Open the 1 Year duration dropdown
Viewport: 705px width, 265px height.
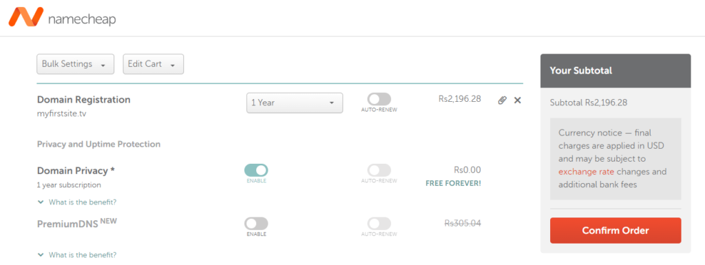click(x=295, y=103)
